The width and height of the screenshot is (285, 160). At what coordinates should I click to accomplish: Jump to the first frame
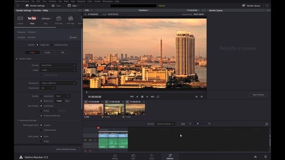[132, 97]
